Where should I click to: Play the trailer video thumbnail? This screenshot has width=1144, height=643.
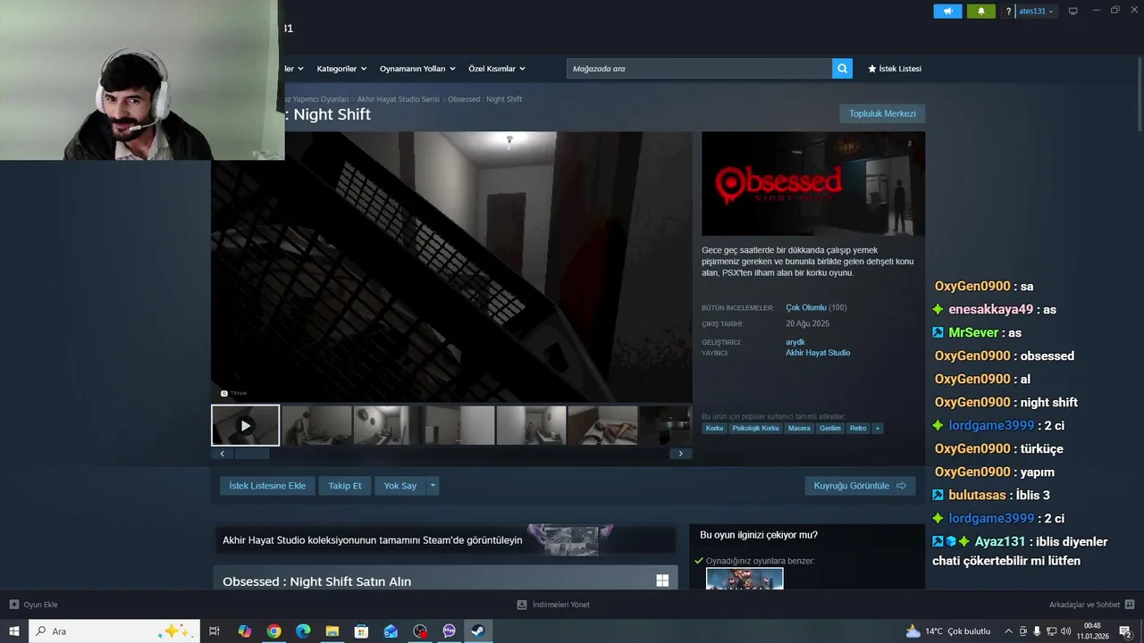pyautogui.click(x=246, y=425)
